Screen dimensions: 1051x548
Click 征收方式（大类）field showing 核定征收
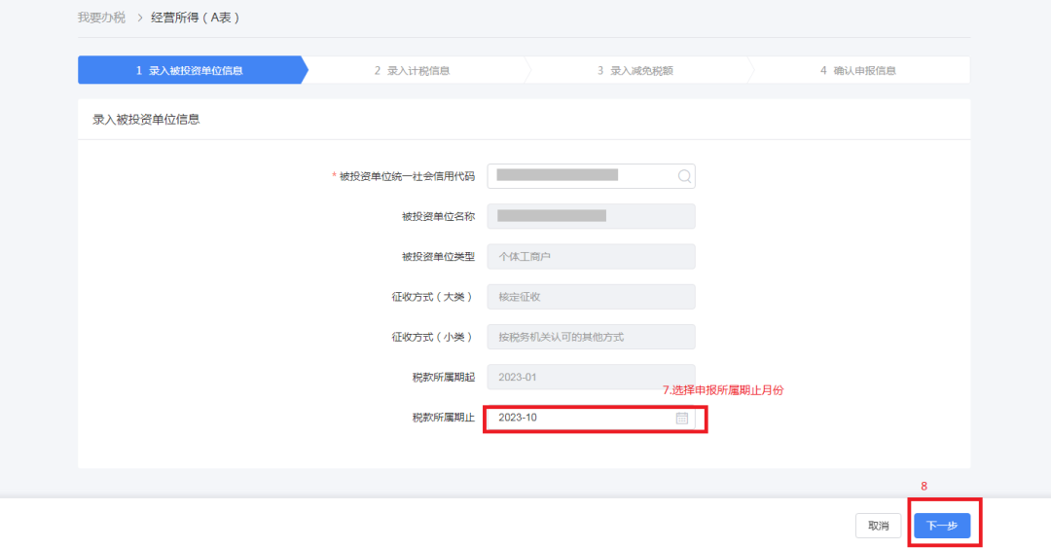click(x=591, y=297)
